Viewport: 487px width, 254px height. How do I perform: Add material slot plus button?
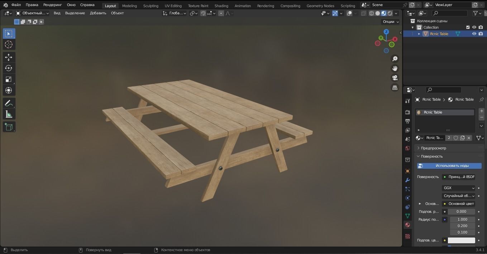(481, 111)
